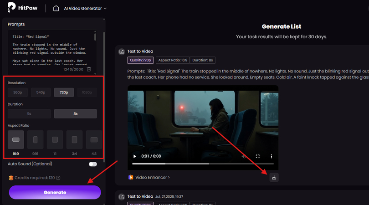
Task: Pick the 9:16 aspect ratio
Action: (x=35, y=140)
